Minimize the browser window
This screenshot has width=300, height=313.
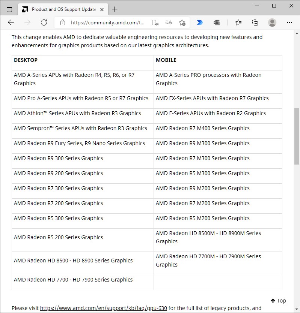257,6
